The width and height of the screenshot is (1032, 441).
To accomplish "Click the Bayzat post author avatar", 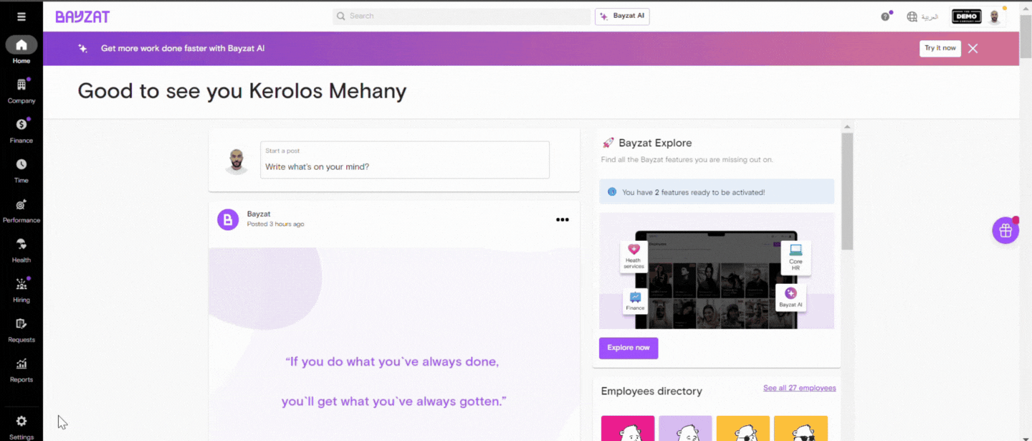I will tap(228, 219).
